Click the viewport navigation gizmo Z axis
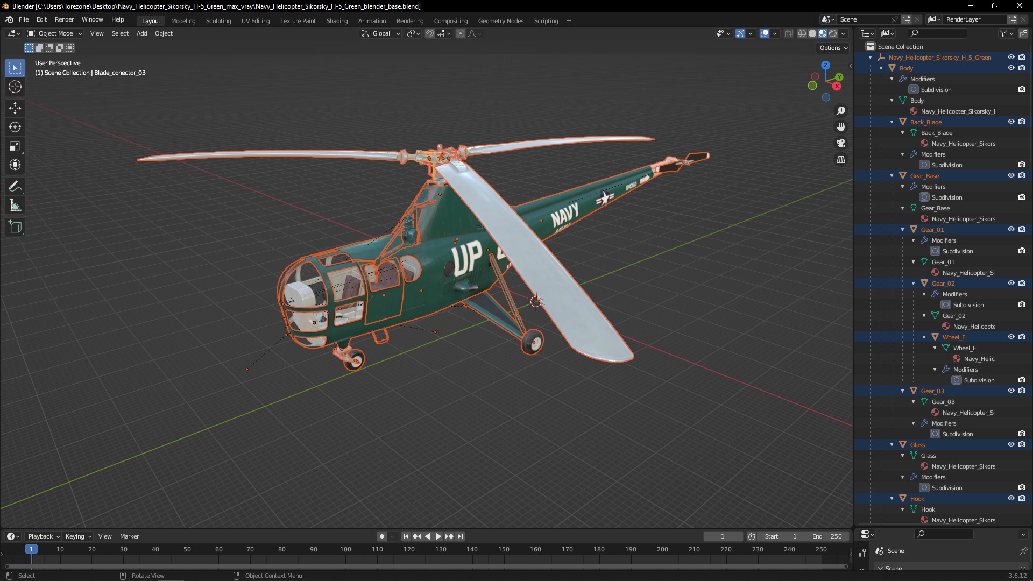The height and width of the screenshot is (581, 1033). pyautogui.click(x=825, y=65)
